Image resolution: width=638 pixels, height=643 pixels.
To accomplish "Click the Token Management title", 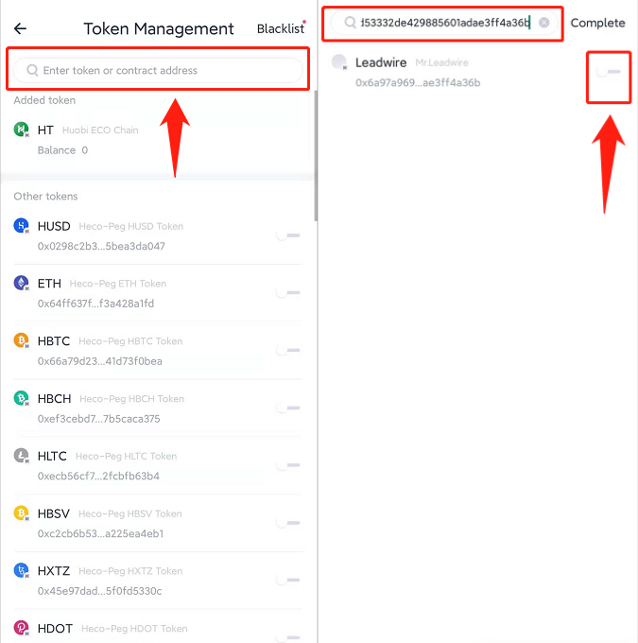I will pyautogui.click(x=159, y=28).
